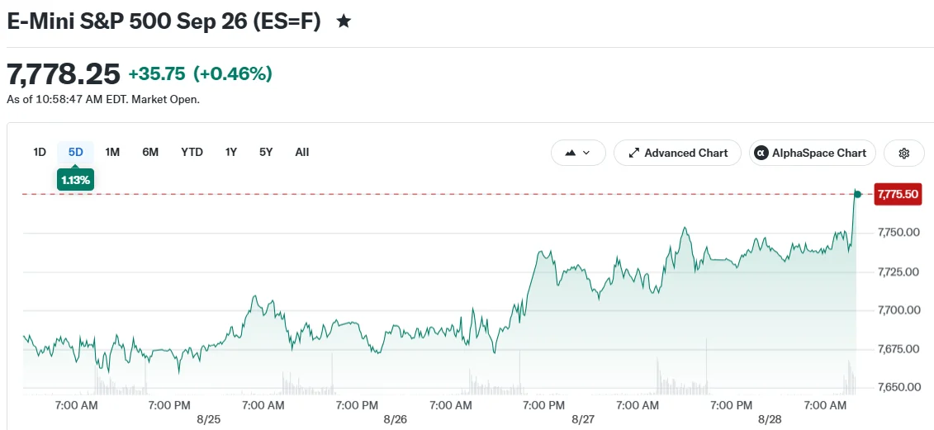Select the 5Y time range

click(x=266, y=152)
